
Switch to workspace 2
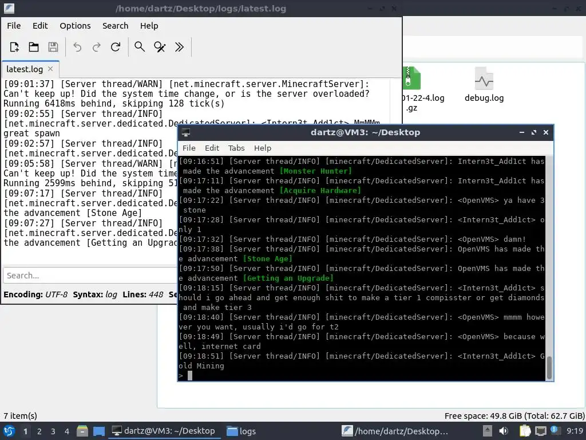[x=39, y=431]
